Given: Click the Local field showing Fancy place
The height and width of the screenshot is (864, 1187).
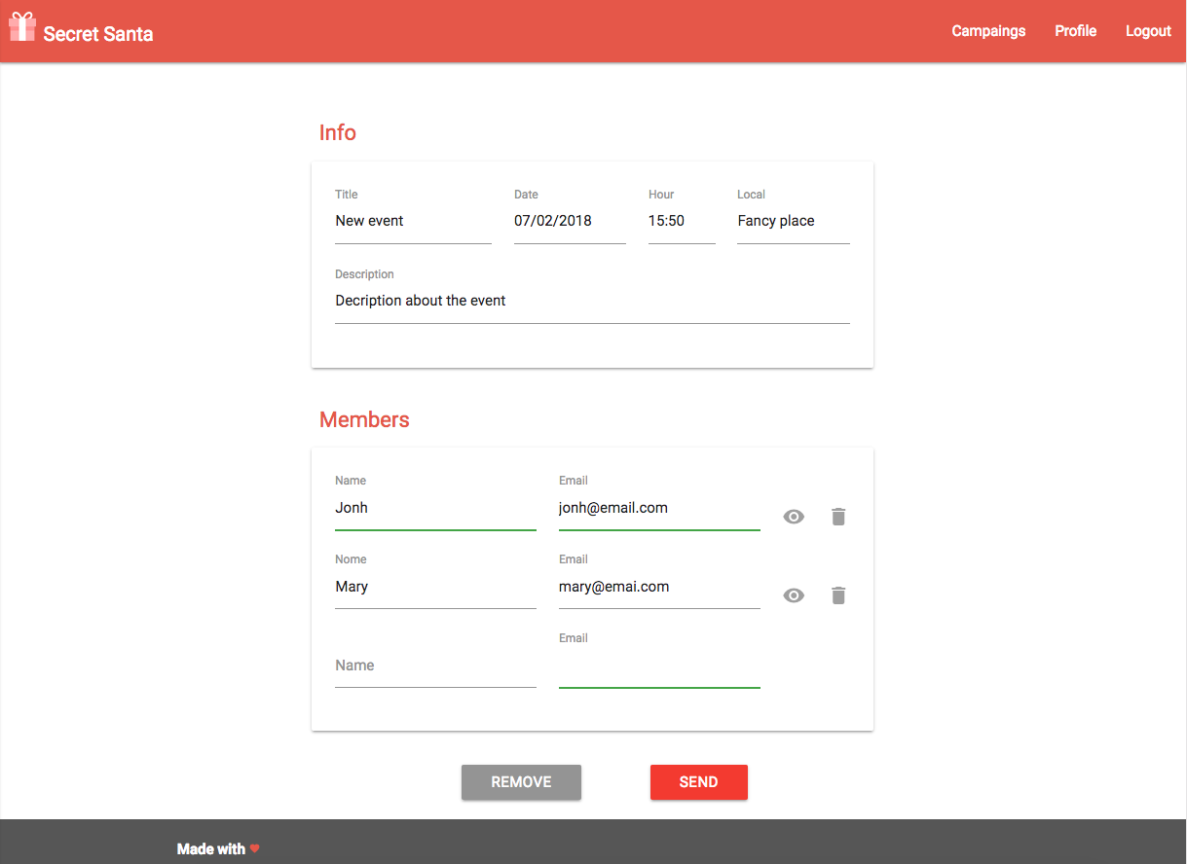Looking at the screenshot, I should click(x=793, y=221).
